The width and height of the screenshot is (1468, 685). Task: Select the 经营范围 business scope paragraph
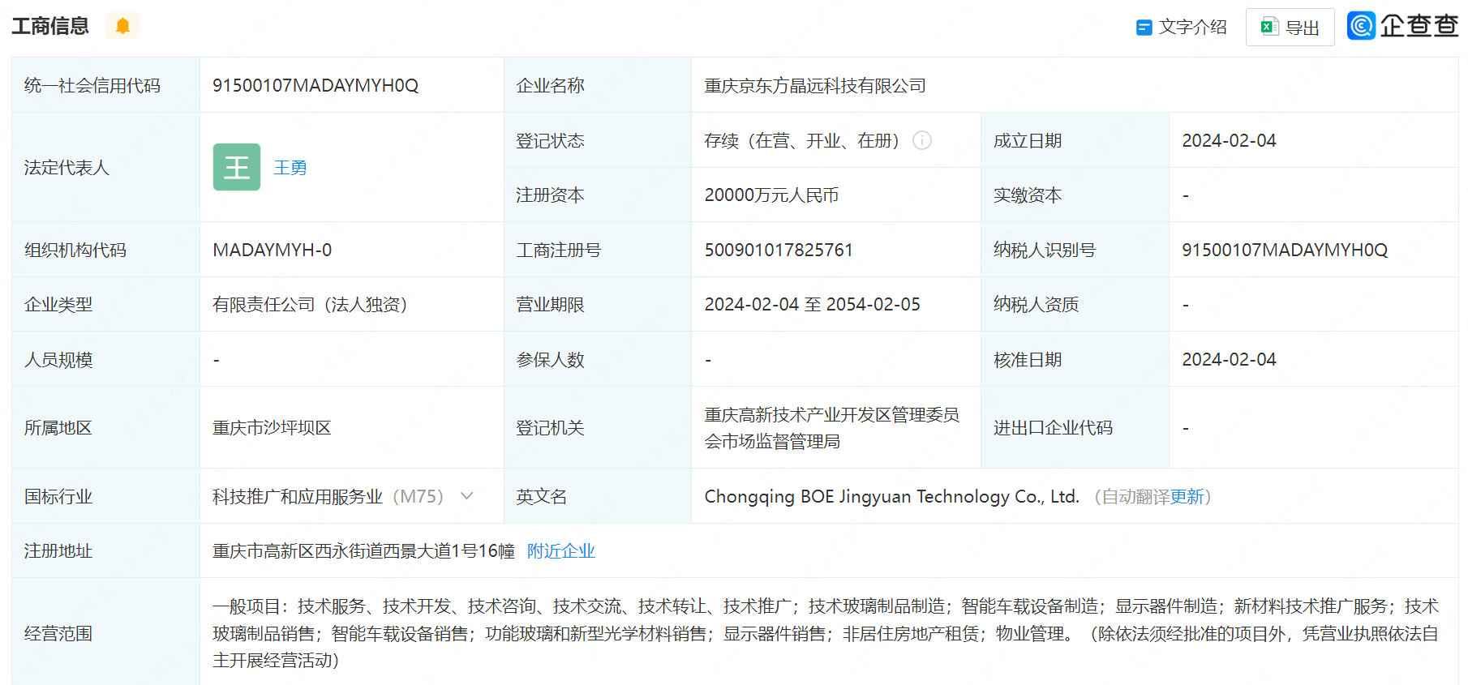click(826, 633)
